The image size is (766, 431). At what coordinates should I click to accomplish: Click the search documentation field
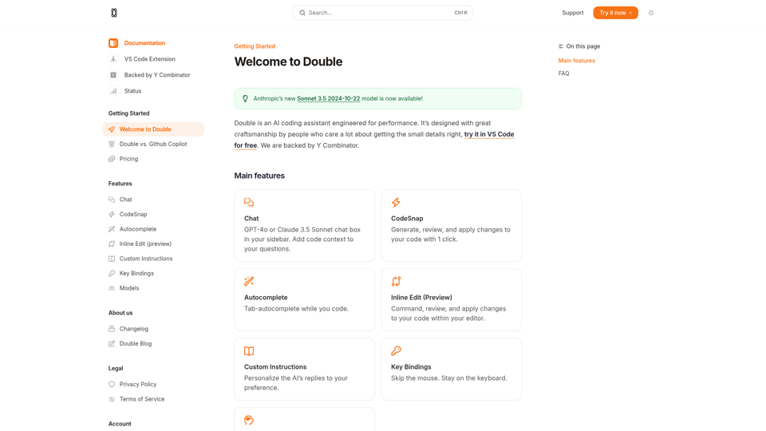tap(382, 13)
